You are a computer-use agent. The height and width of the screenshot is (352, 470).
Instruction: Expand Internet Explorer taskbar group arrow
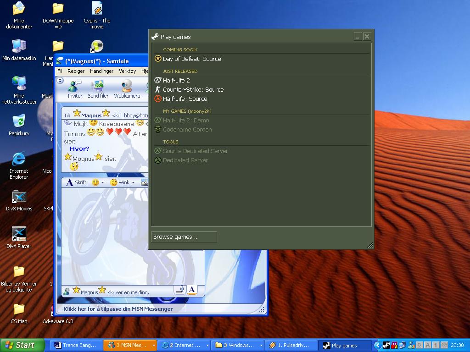[207, 345]
